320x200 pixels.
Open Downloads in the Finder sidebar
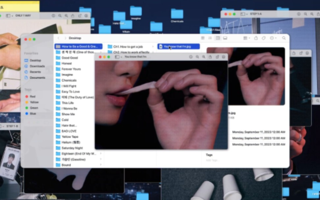[37, 66]
